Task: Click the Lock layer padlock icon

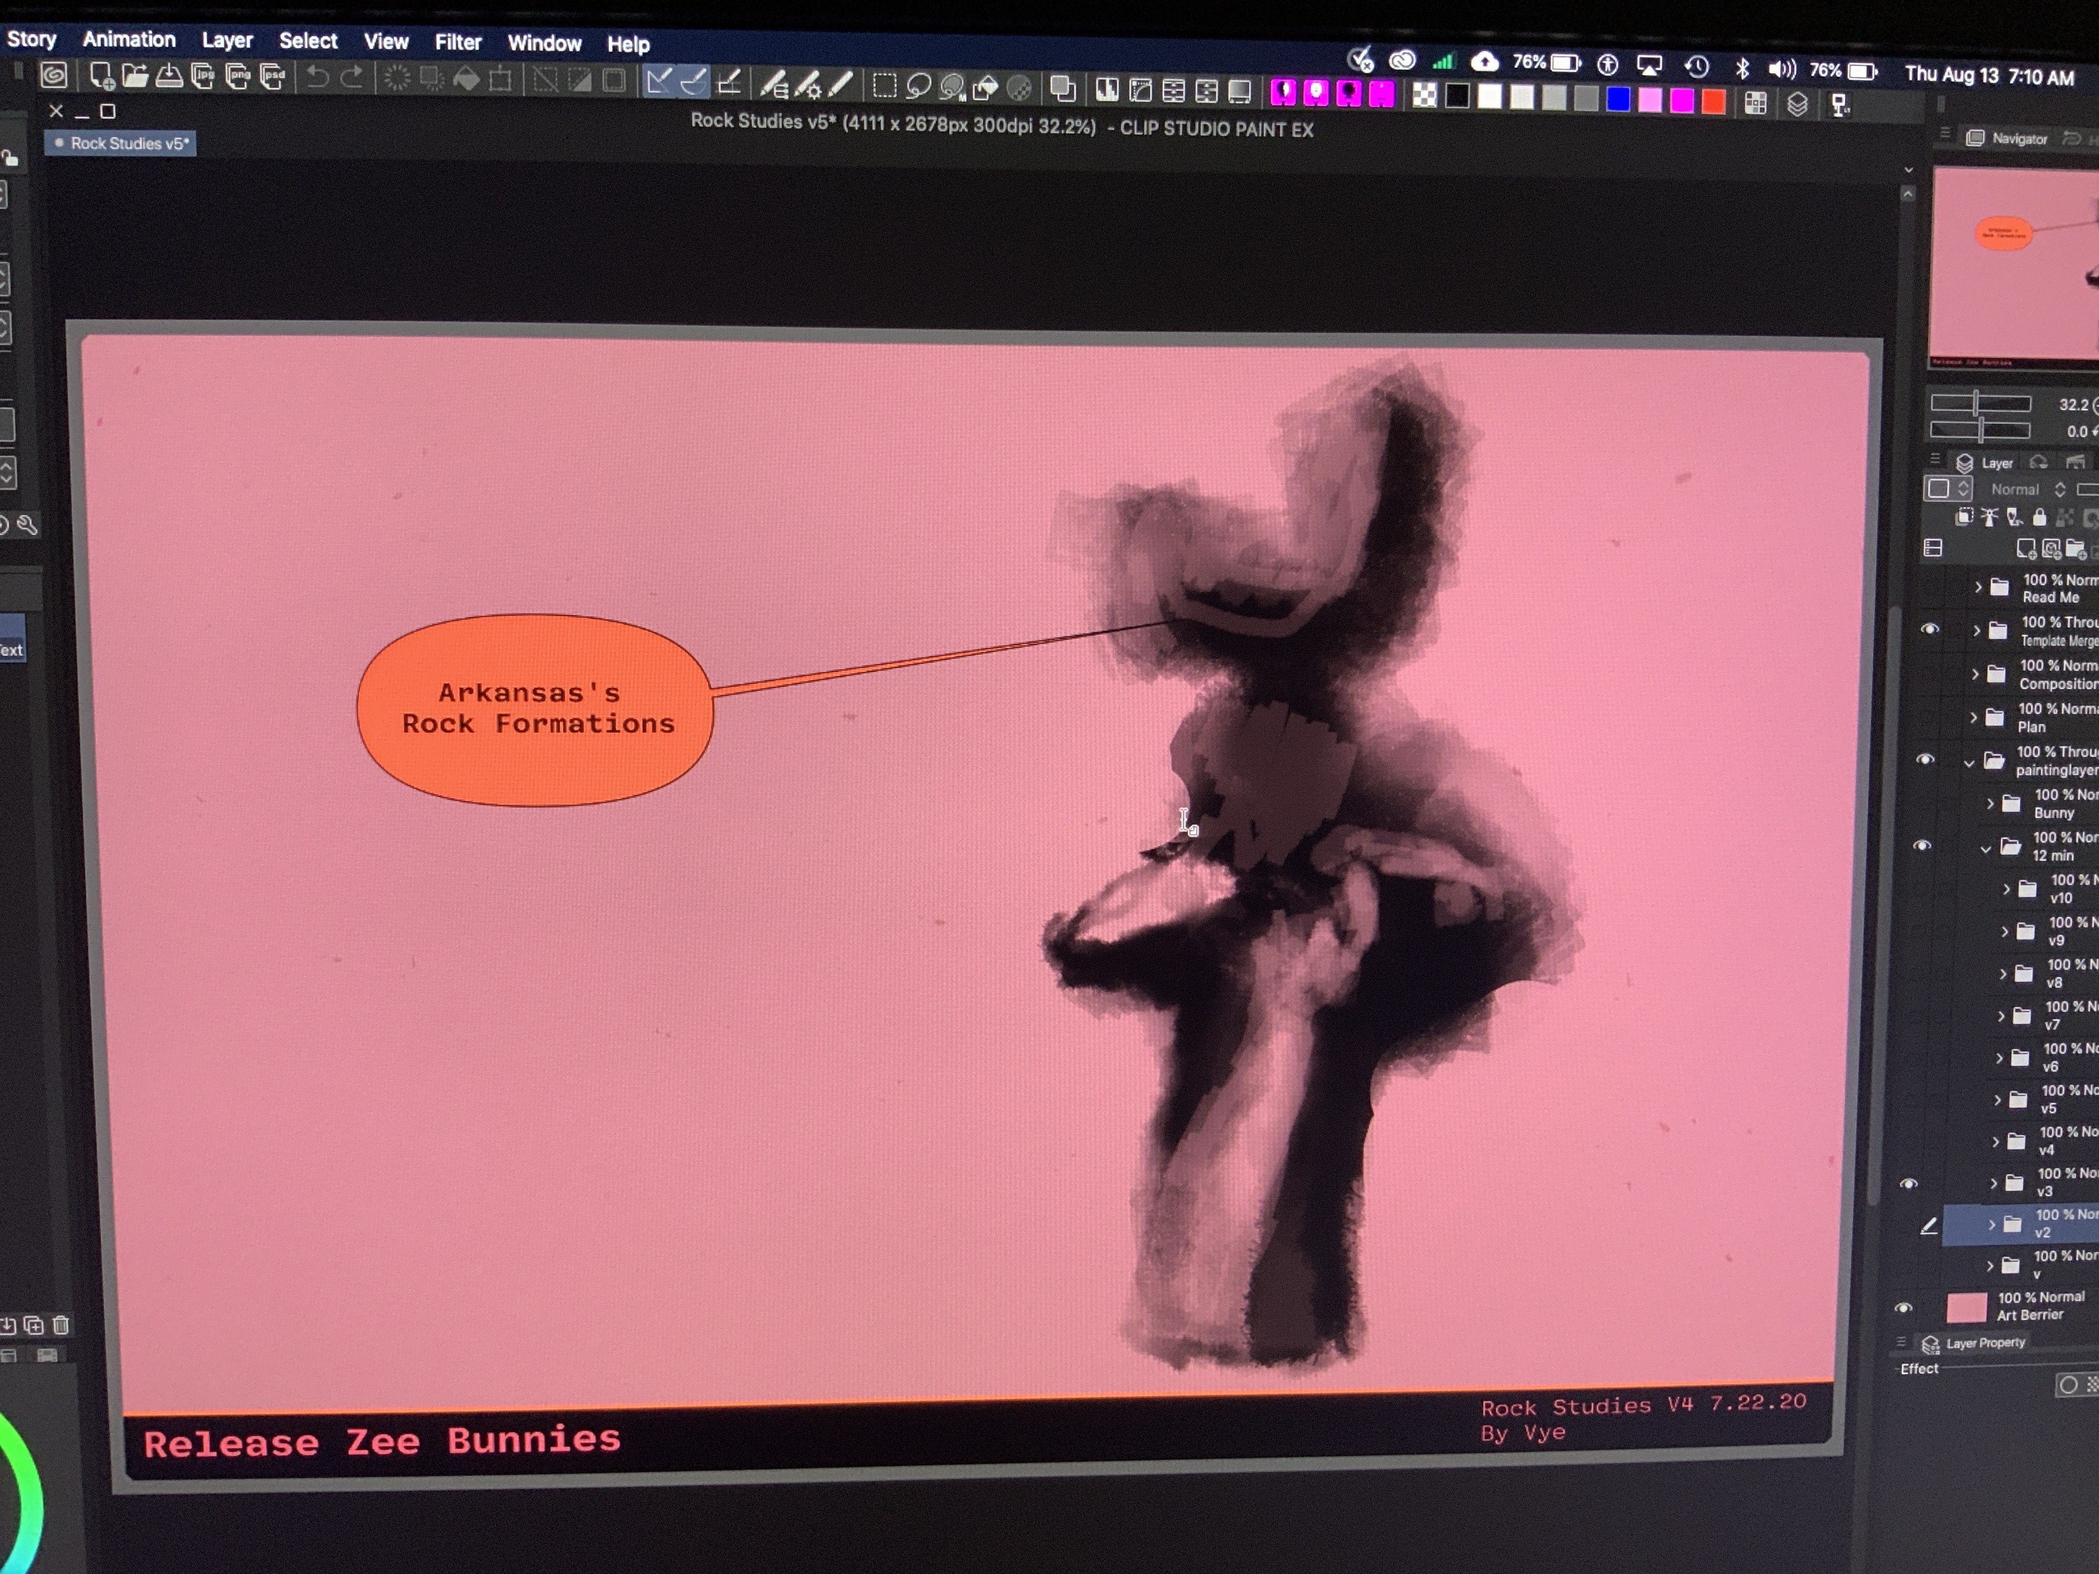Action: tap(2039, 517)
